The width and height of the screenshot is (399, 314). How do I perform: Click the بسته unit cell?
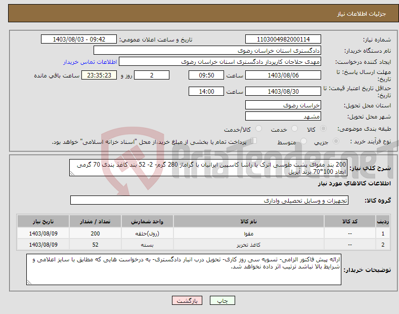point(147,245)
